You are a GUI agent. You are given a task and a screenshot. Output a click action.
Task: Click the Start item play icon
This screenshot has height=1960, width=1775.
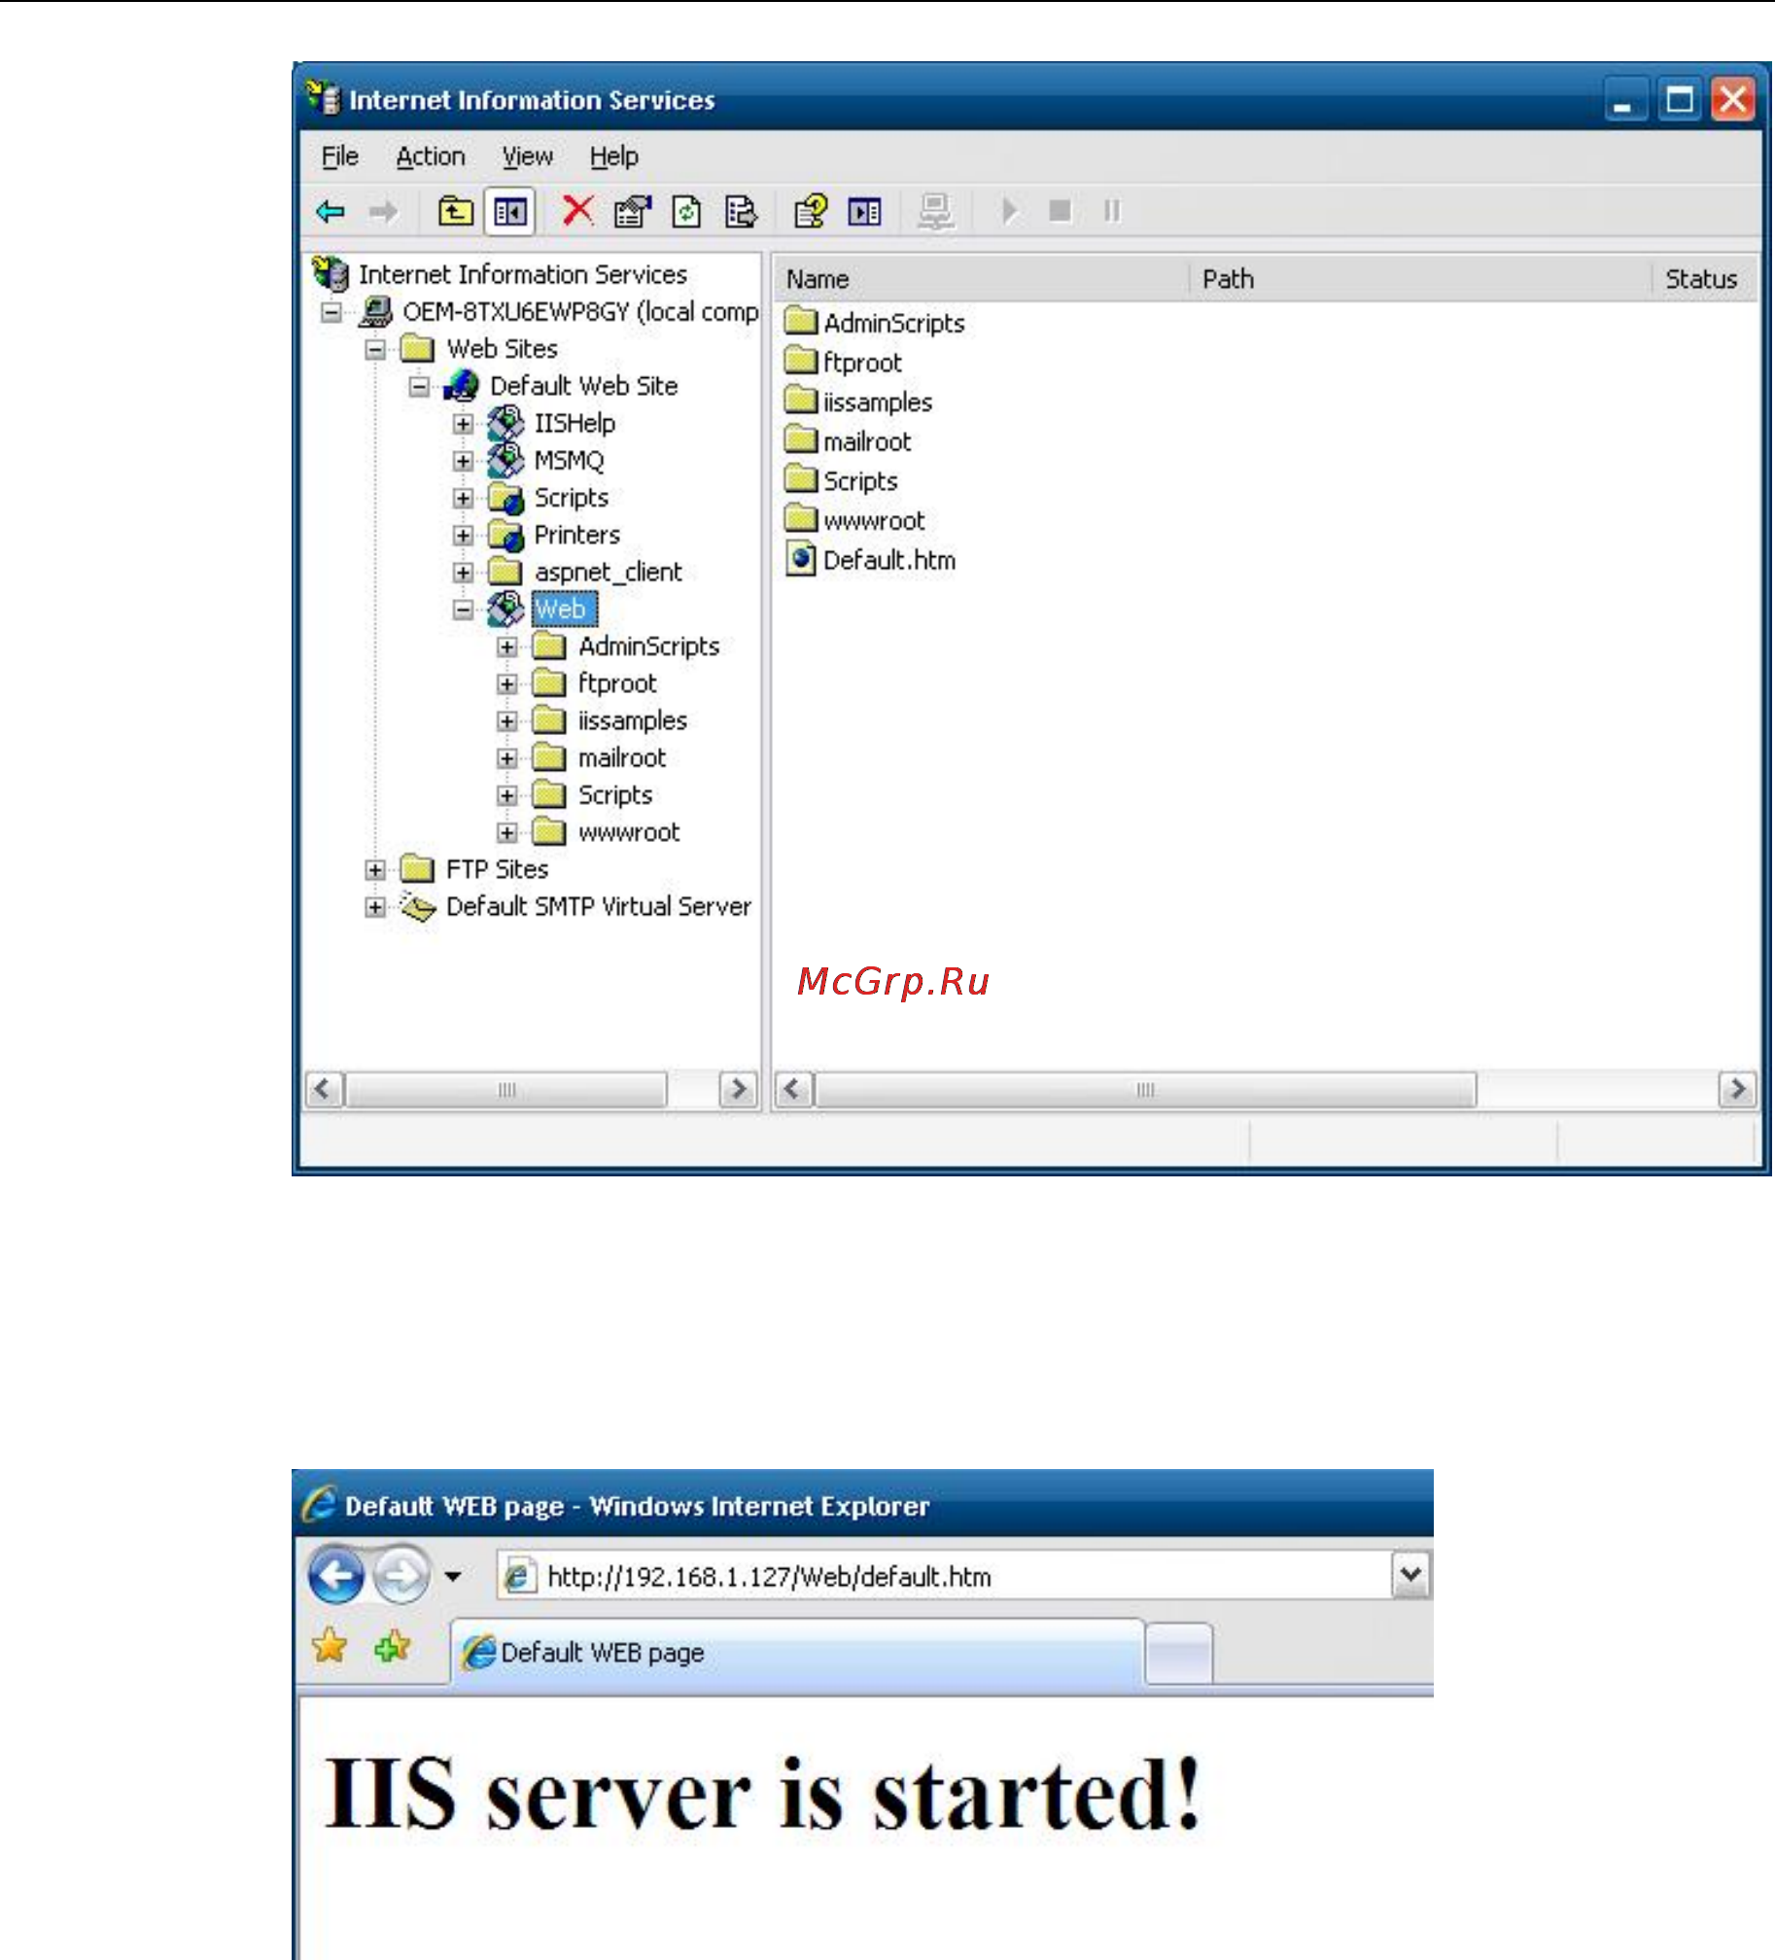[x=1010, y=211]
